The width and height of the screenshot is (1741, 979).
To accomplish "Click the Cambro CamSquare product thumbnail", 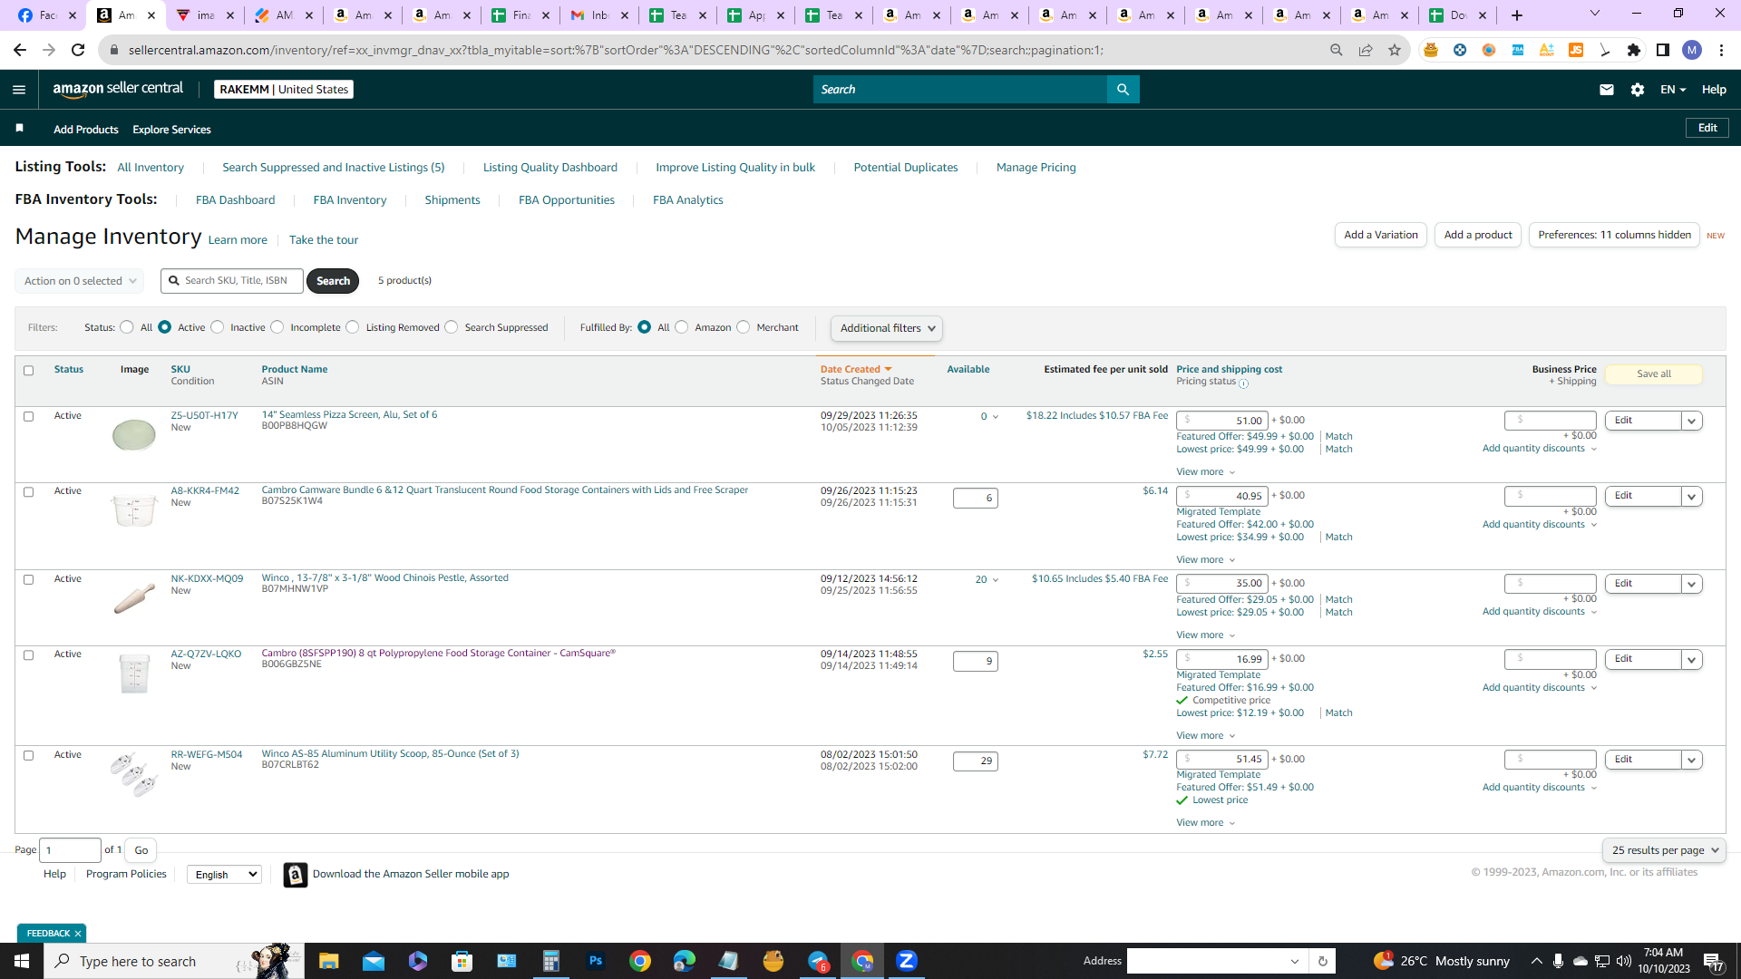I will 134,674.
